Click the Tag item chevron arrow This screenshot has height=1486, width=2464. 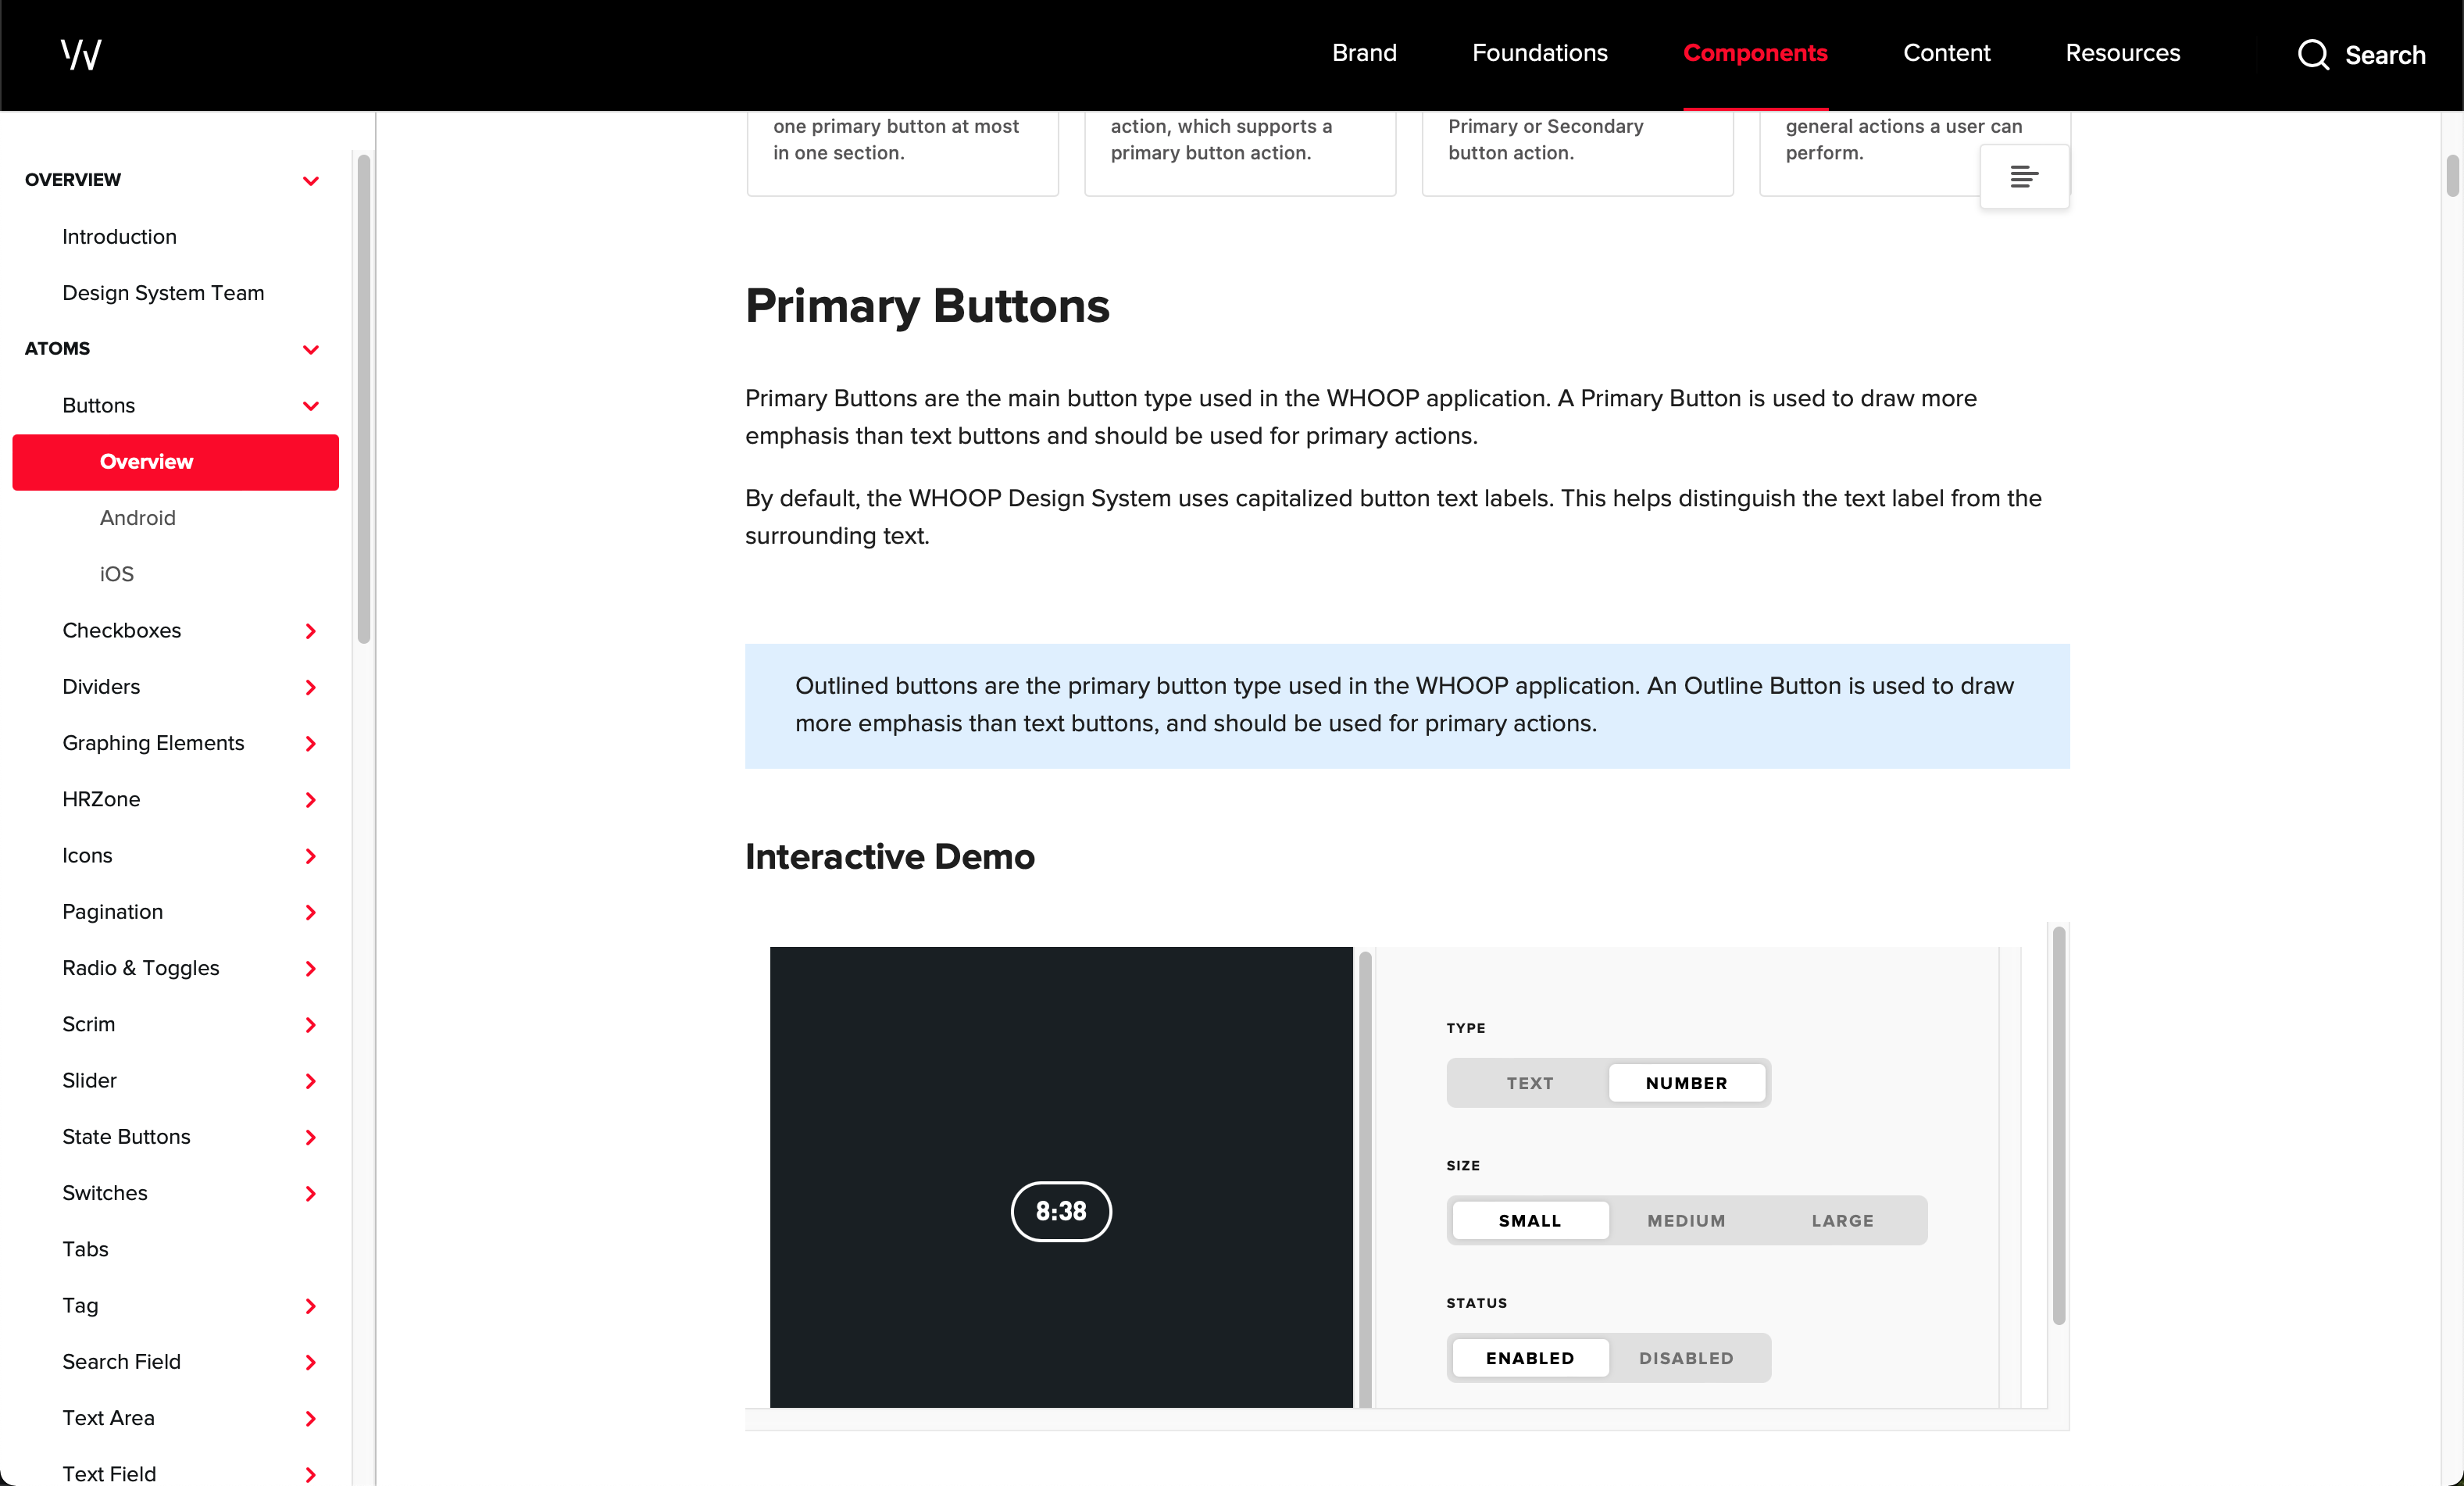tap(310, 1306)
